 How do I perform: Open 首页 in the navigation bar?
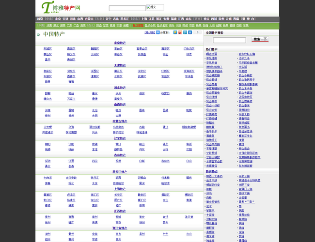coord(40,19)
